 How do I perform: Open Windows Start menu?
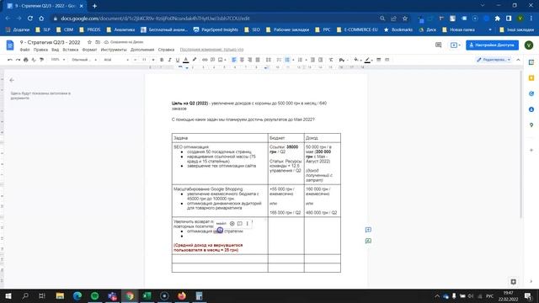[8, 295]
